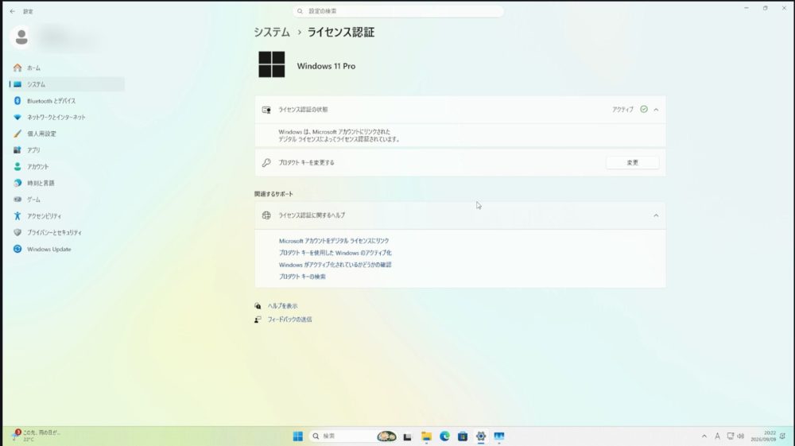Viewport: 795px width, 446px height.
Task: Click the 変更 button for product key
Action: 632,163
